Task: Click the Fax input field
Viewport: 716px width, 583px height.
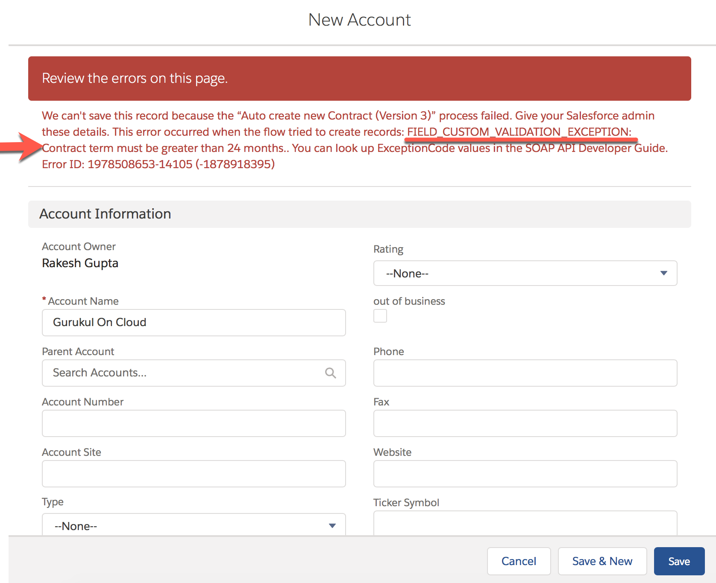Action: point(525,423)
